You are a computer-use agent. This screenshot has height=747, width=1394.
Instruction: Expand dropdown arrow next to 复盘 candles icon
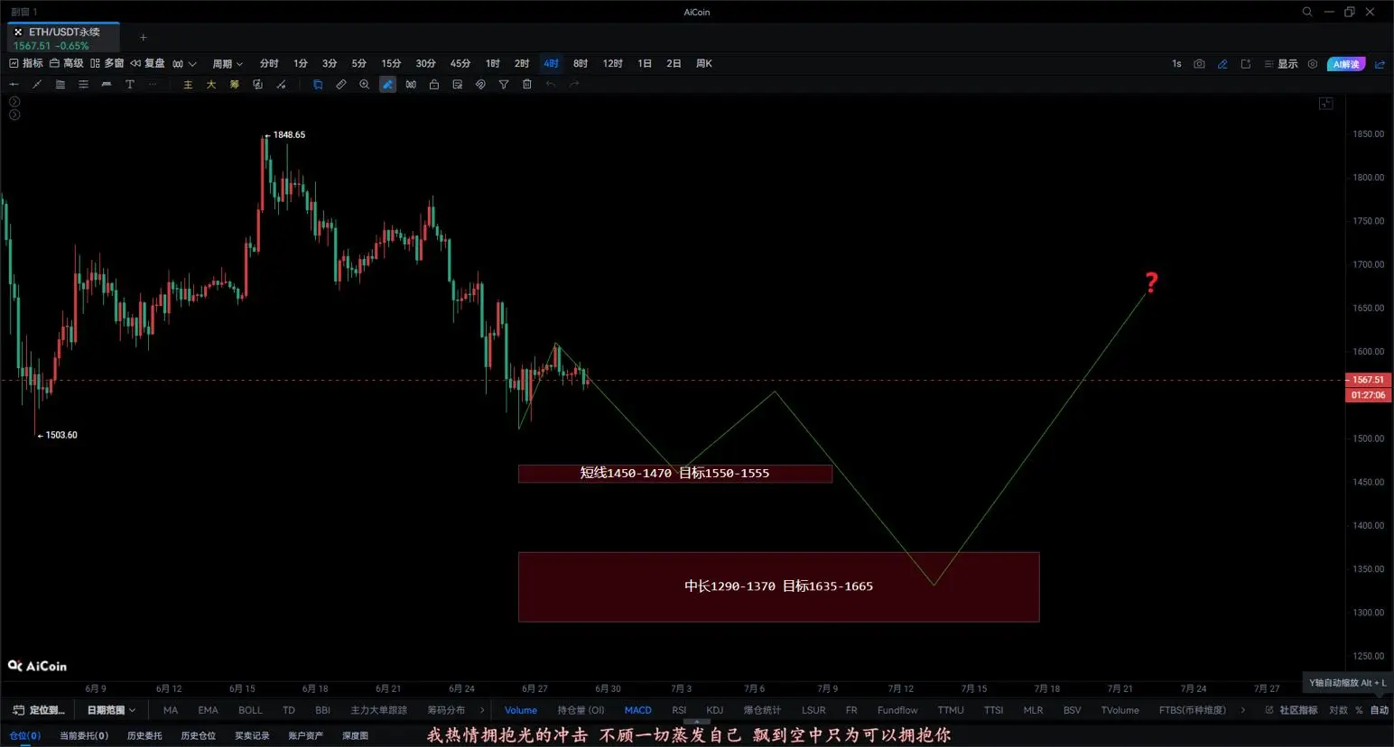192,64
